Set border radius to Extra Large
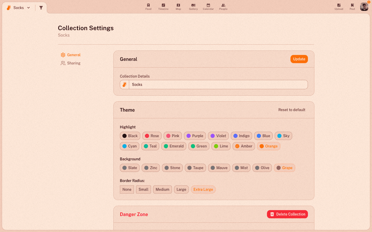Screen dimensions: 372x232 click(203, 189)
